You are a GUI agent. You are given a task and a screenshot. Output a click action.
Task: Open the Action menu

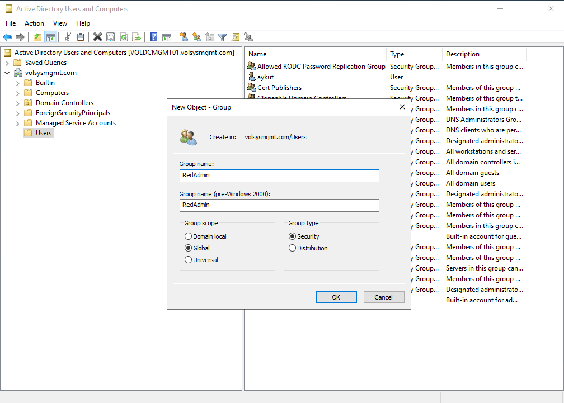pos(34,23)
